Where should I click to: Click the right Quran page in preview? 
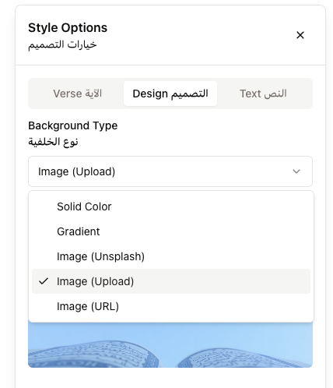tap(245, 357)
